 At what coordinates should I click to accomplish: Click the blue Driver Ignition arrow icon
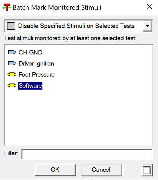tap(12, 64)
